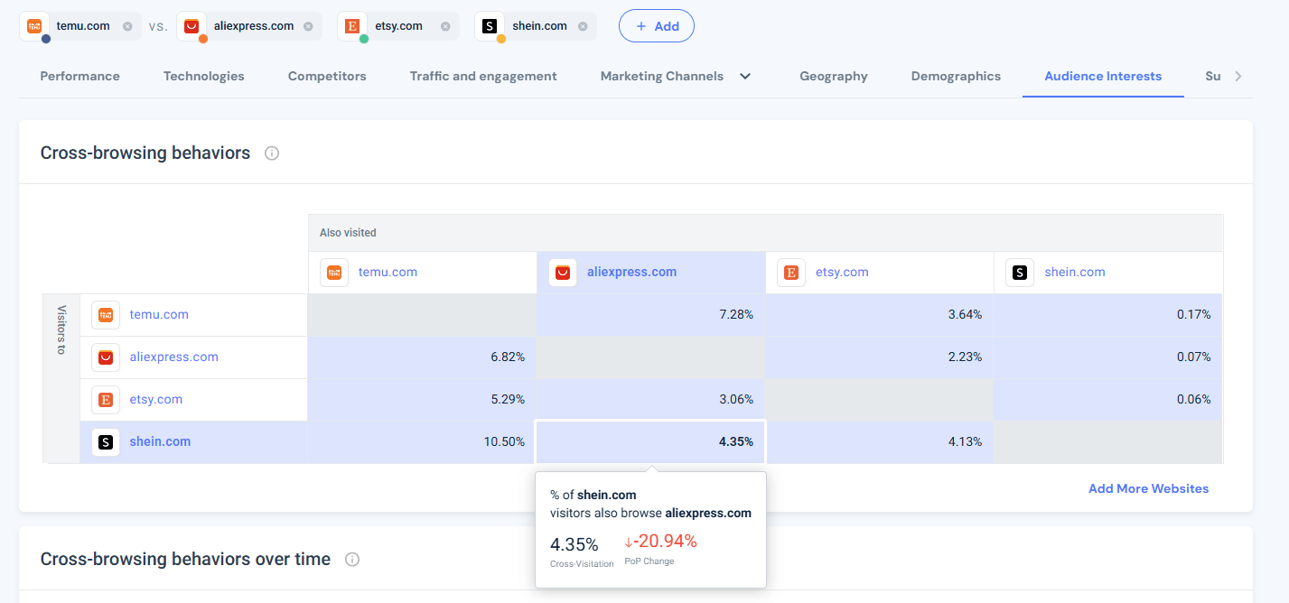Click aliexpress.com icon in row header
1289x603 pixels.
tap(106, 357)
